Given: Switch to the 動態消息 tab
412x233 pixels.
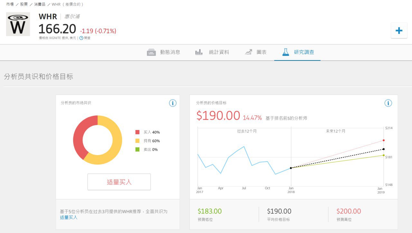Looking at the screenshot, I should coord(170,52).
